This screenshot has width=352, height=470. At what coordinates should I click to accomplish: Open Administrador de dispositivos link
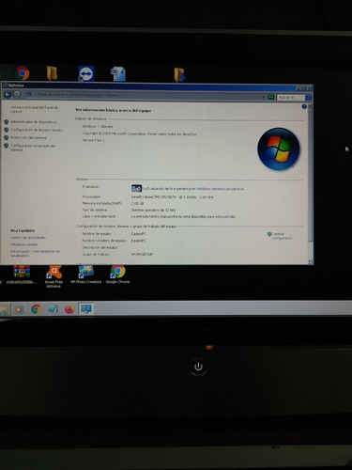coord(34,122)
